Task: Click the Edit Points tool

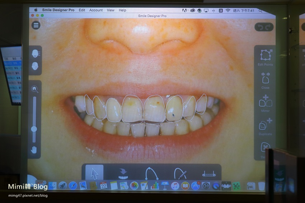Action: tap(265, 57)
